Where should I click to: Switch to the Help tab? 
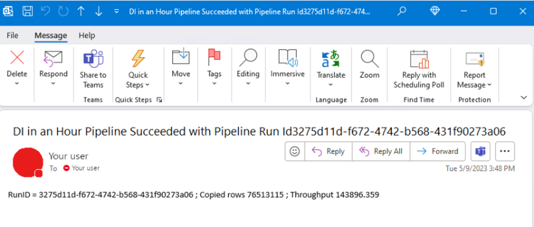click(x=87, y=36)
